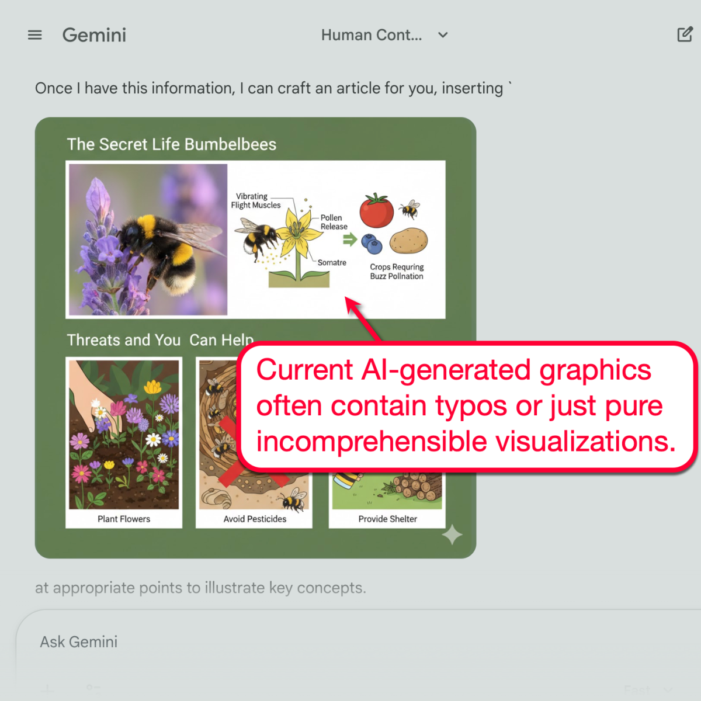Click the tomato crop illustration in diagram

pos(376,210)
